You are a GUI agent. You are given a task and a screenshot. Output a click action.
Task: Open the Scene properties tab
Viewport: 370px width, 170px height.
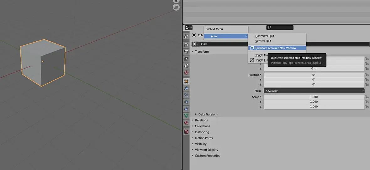coord(186,66)
